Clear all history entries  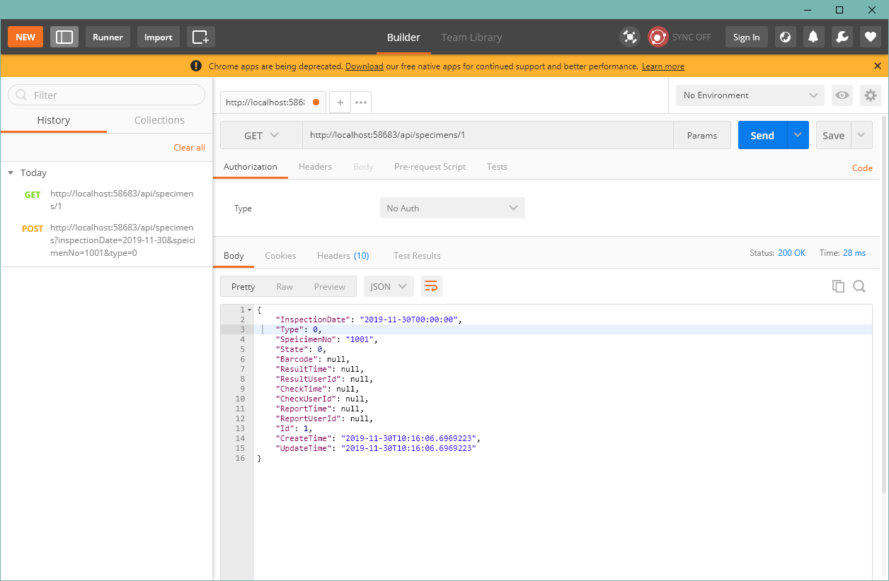point(190,148)
